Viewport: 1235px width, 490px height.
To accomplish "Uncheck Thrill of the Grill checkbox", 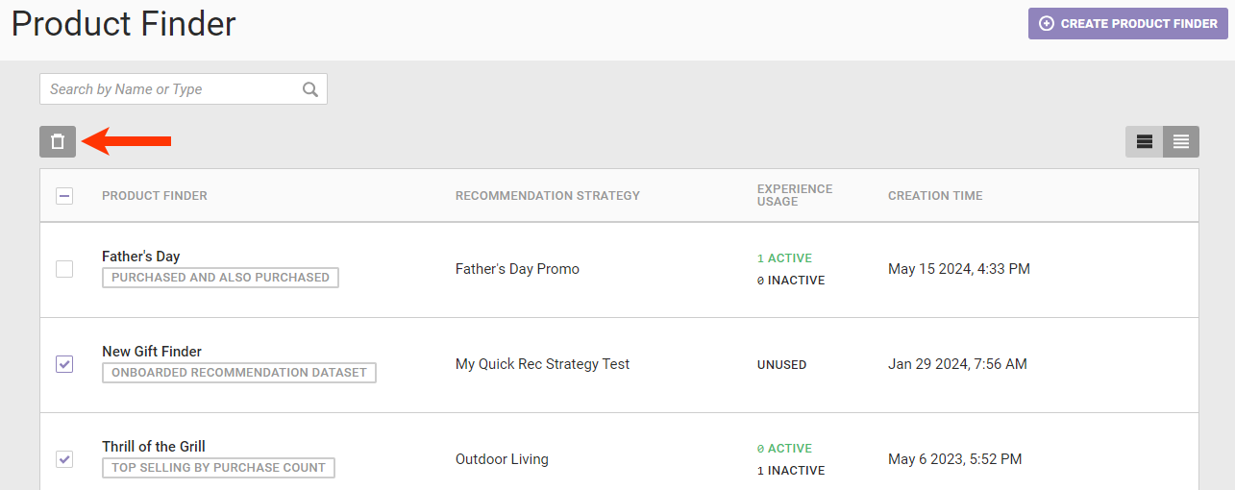I will (64, 459).
